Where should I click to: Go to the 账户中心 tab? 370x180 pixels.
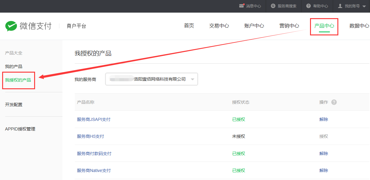[254, 26]
